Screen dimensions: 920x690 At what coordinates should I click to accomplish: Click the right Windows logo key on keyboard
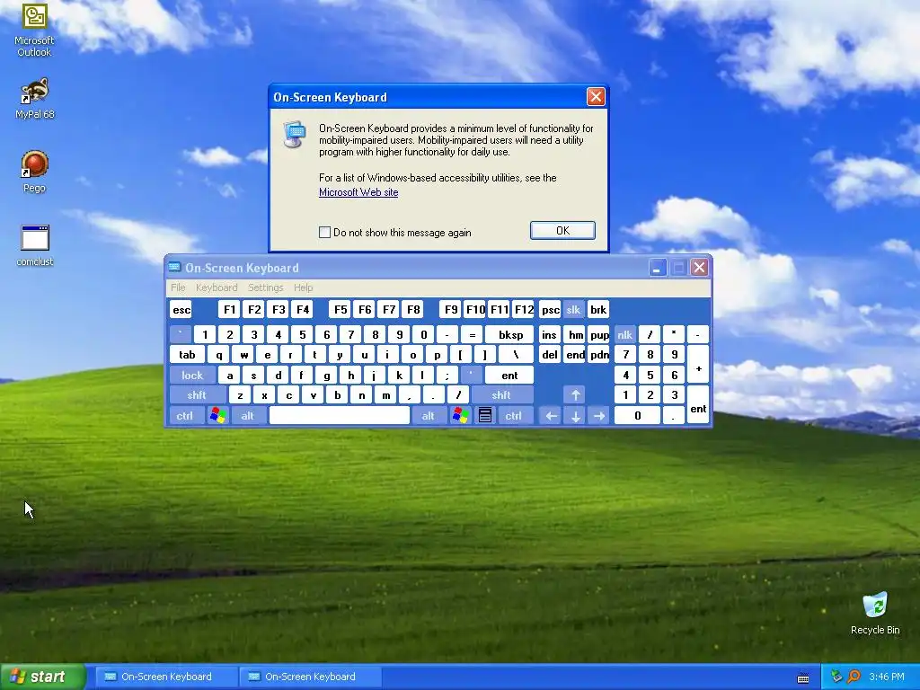(x=461, y=415)
